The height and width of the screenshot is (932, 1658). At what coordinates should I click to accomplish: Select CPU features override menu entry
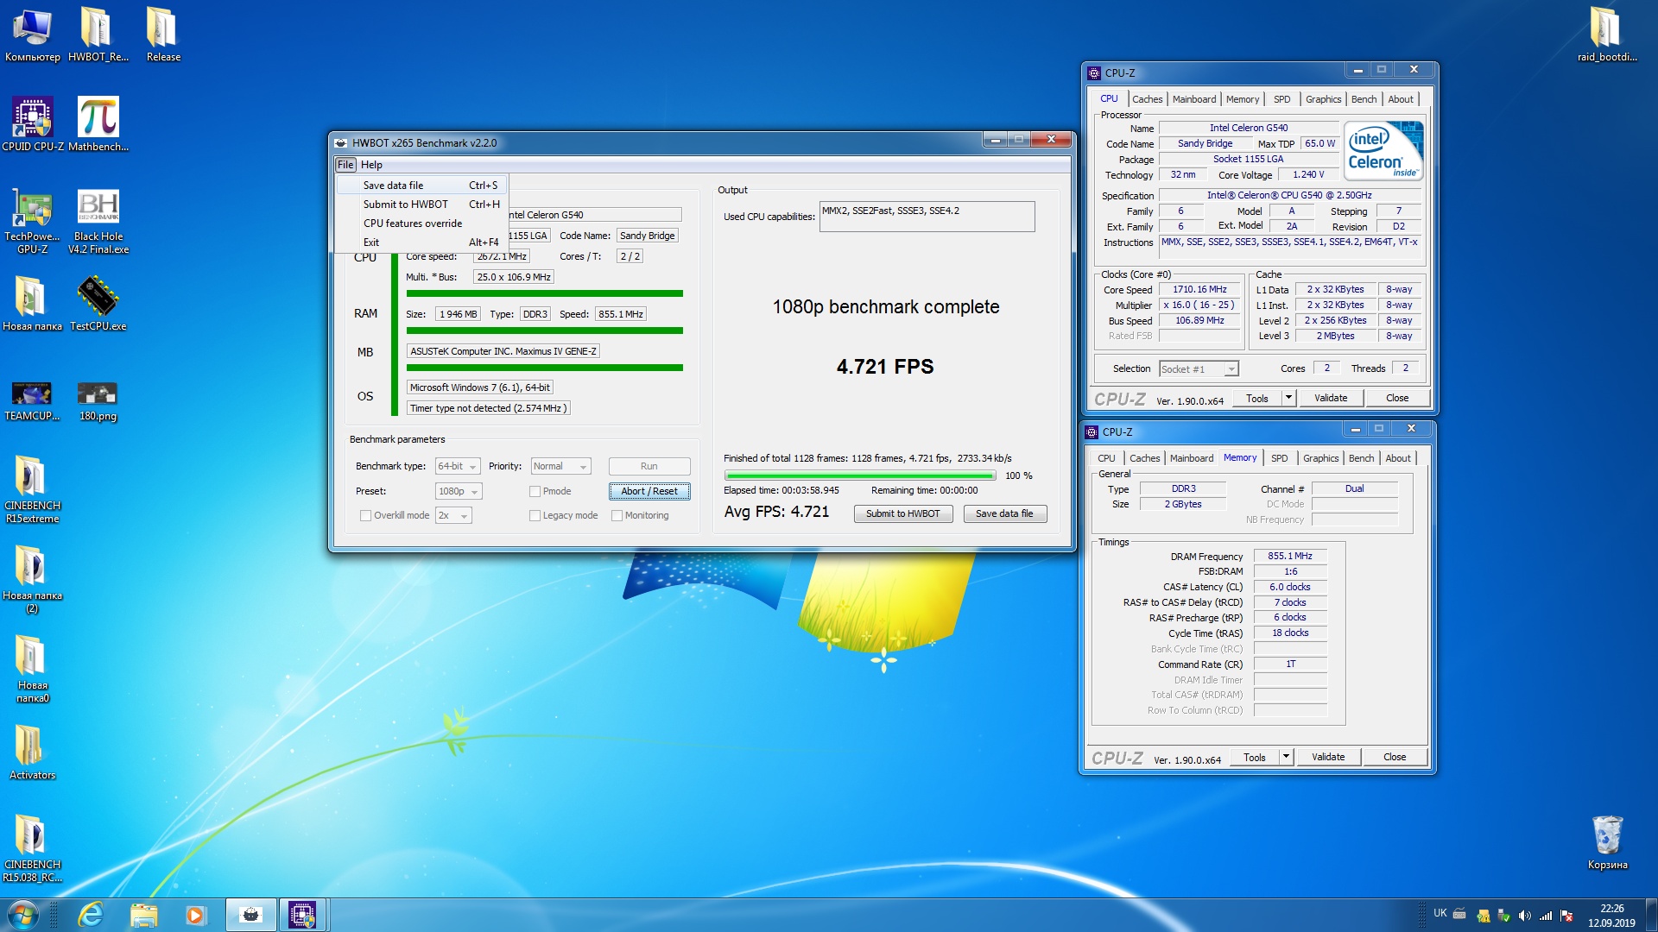[x=421, y=224]
